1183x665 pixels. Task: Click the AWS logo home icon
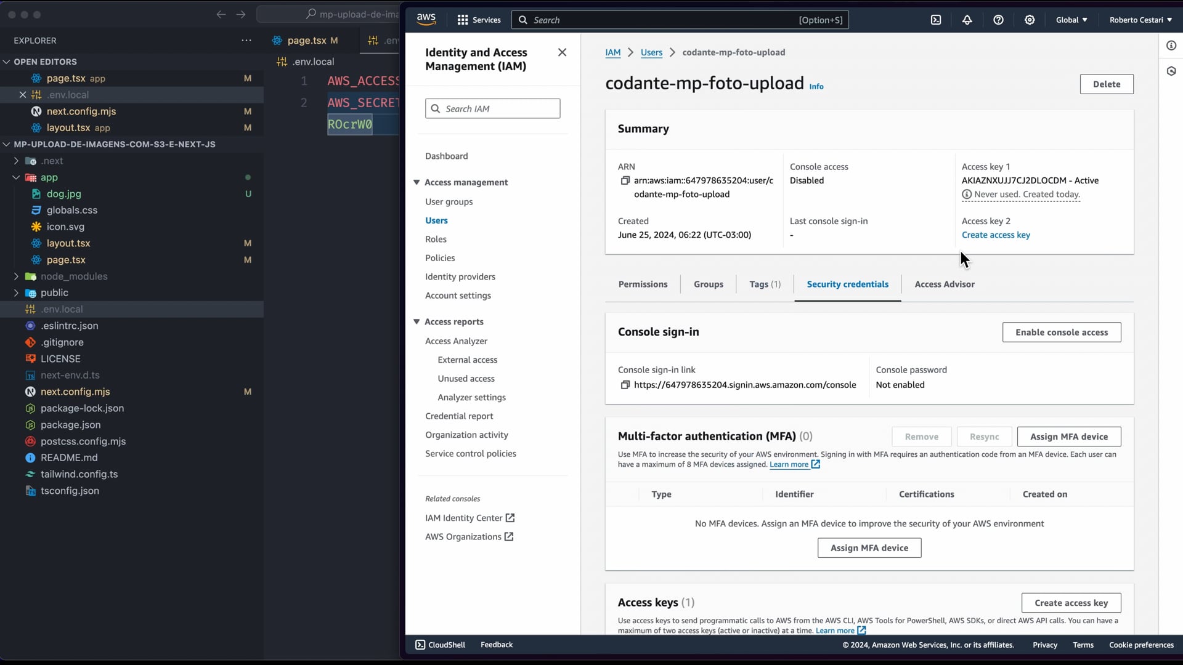pos(426,20)
